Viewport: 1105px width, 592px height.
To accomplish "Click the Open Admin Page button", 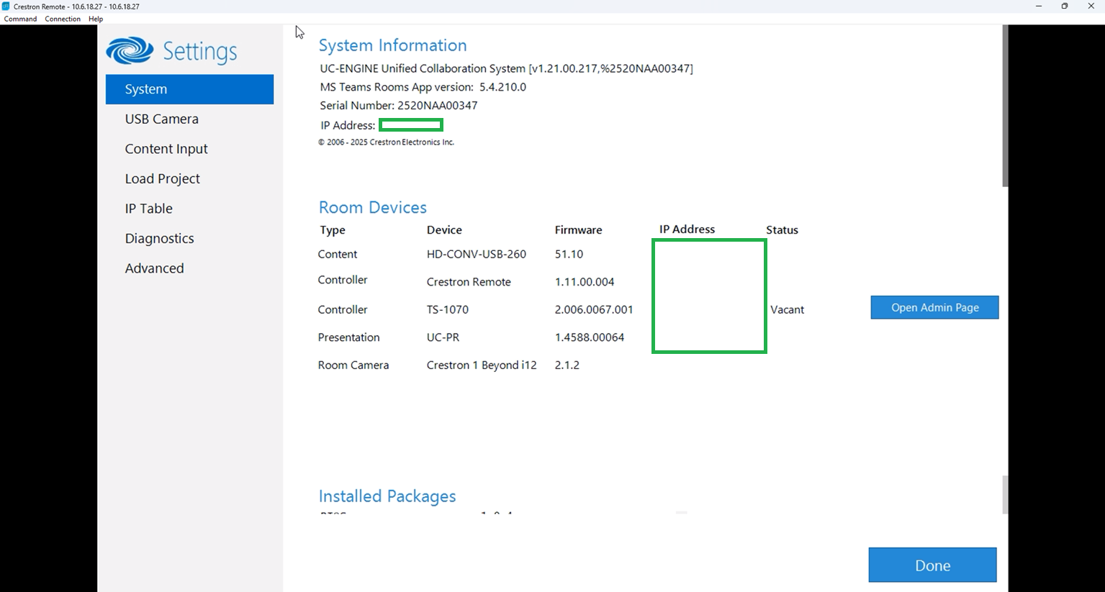I will tap(934, 307).
